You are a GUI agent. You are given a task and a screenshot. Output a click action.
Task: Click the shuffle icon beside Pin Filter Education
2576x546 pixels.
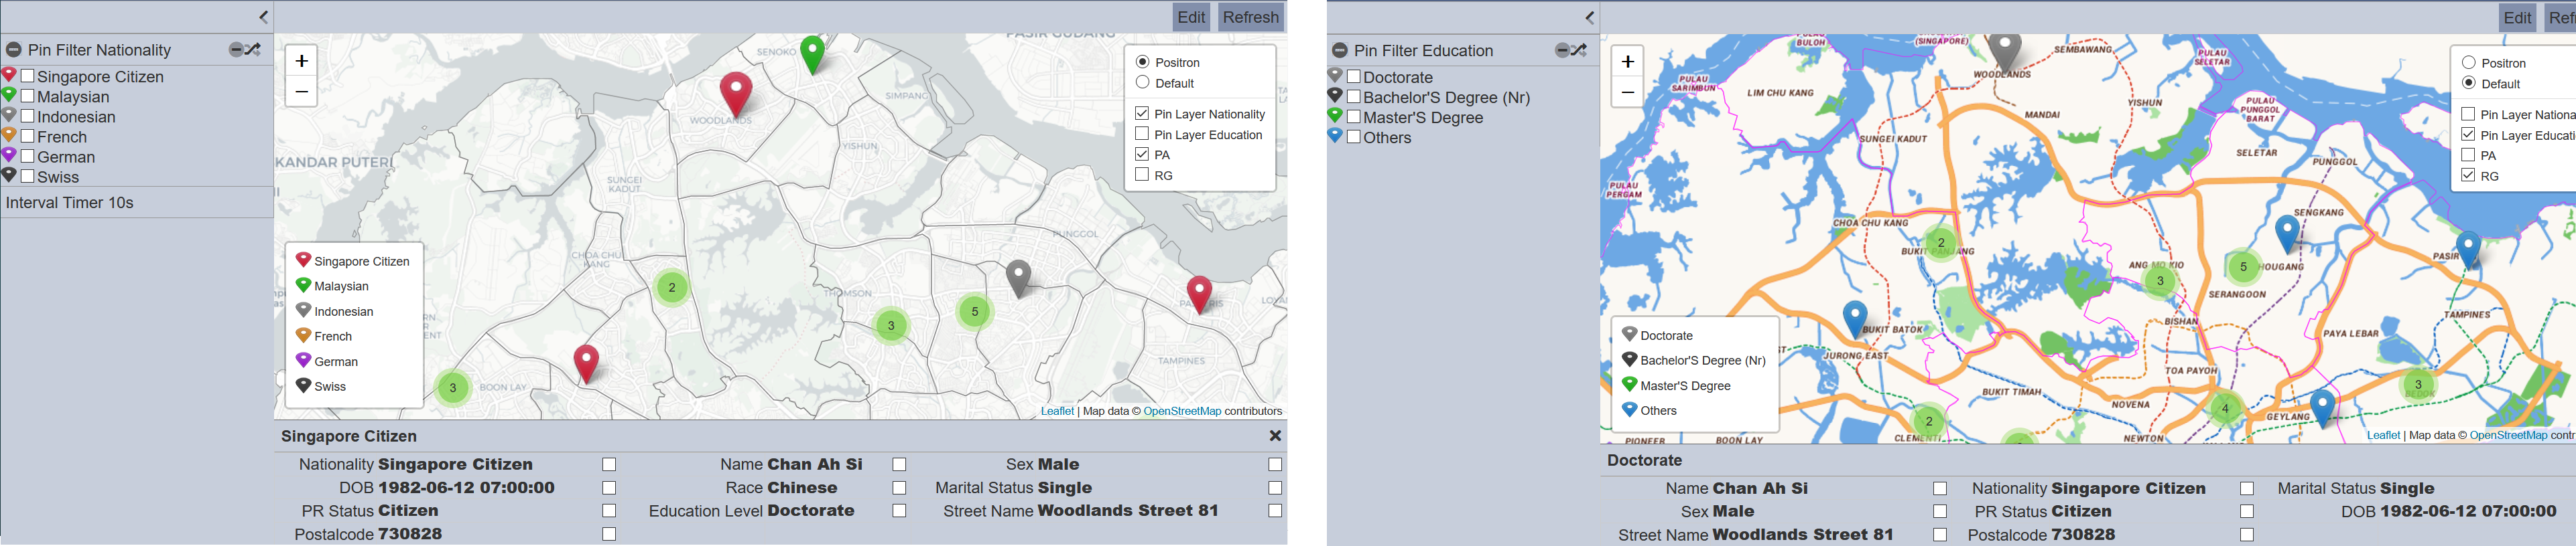click(1579, 50)
